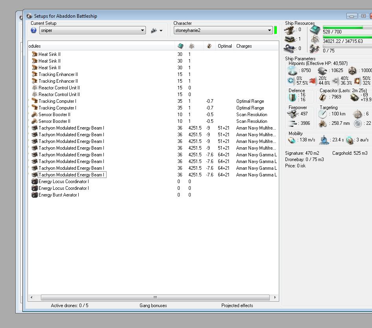Click the max locked targets icon showing 6
This screenshot has width=372, height=328.
click(357, 114)
